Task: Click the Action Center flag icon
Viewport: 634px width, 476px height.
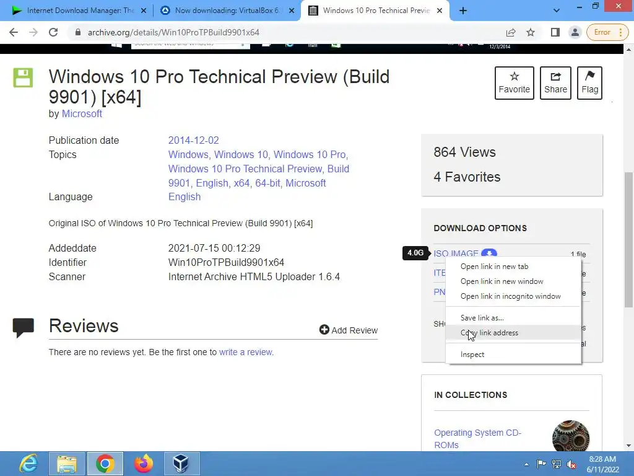Action: [541, 464]
